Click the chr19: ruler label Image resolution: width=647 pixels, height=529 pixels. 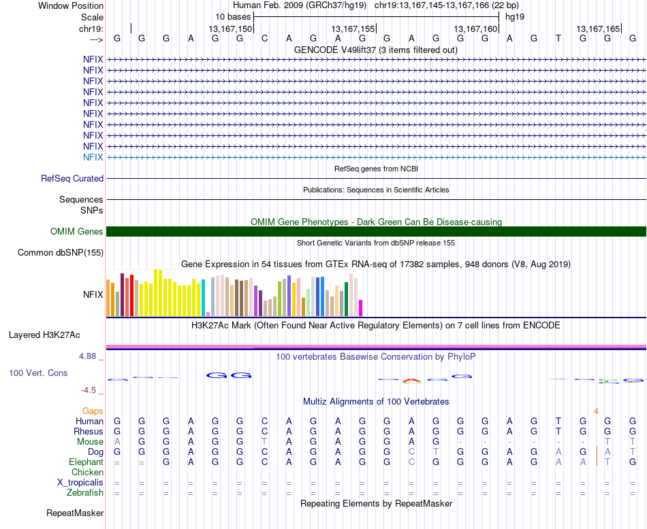[x=91, y=29]
